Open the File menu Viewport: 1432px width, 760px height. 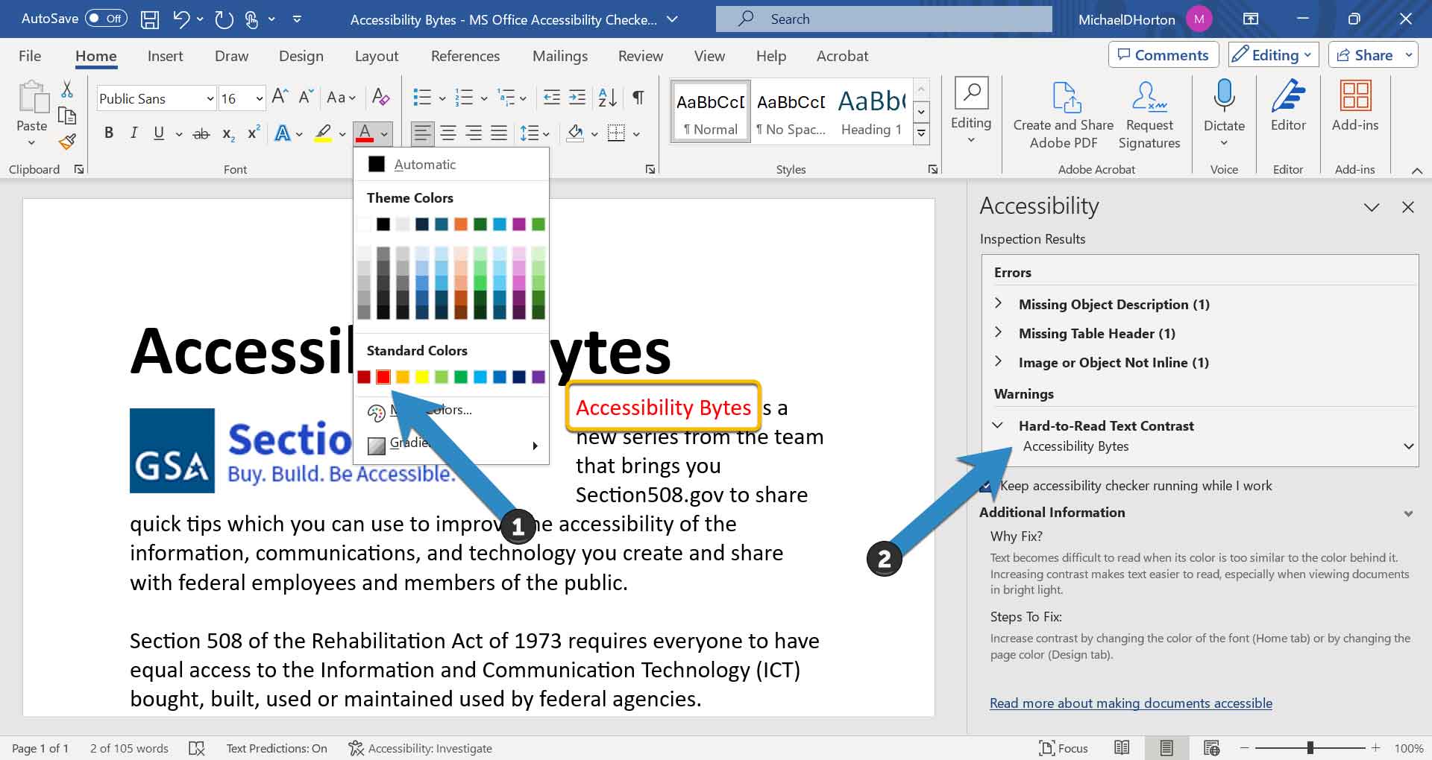click(x=30, y=56)
